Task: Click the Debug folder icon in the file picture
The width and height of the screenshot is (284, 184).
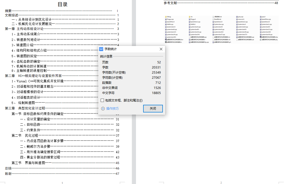Action: pos(166,17)
